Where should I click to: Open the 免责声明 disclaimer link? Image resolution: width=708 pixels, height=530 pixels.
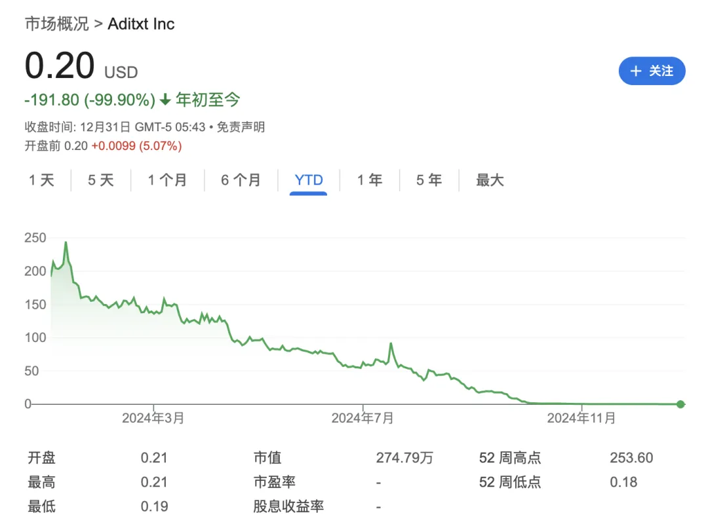tap(241, 127)
